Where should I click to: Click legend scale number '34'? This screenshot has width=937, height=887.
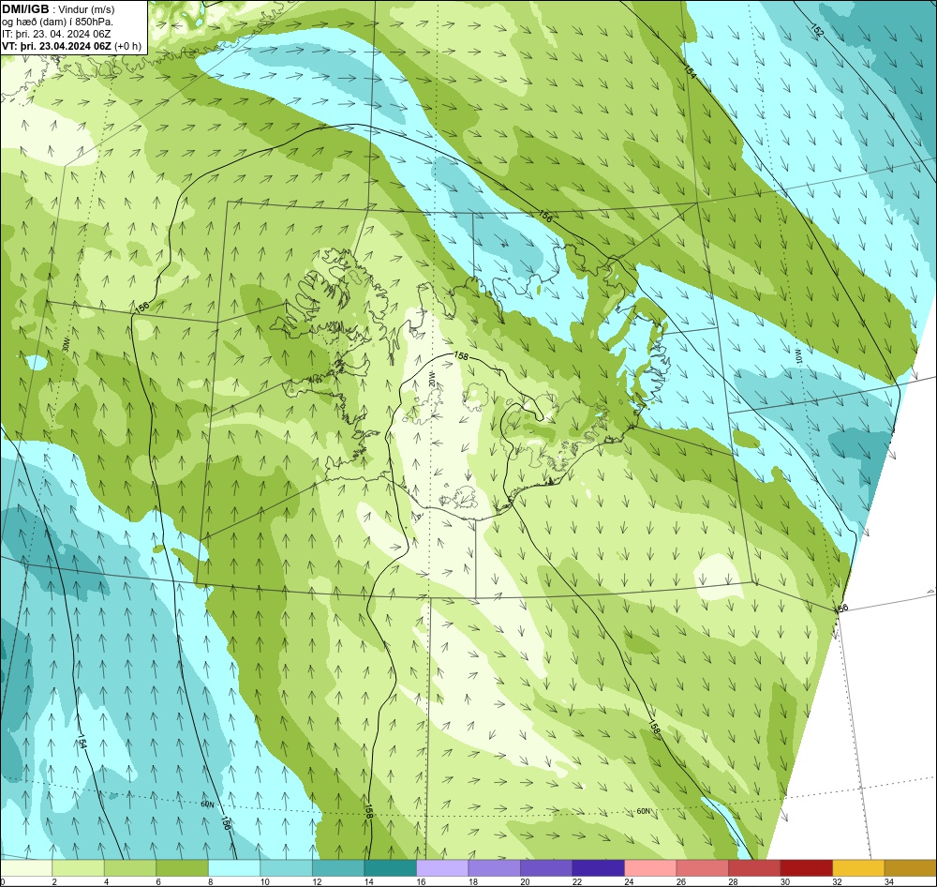(888, 881)
